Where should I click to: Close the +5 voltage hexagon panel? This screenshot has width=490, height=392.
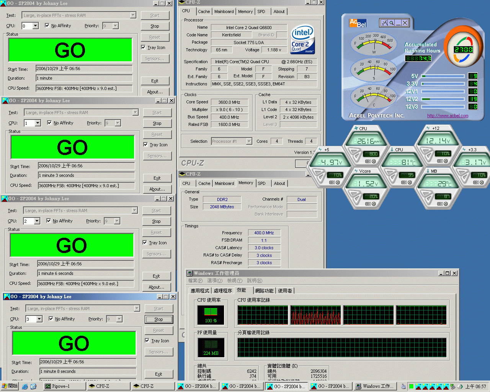(338, 182)
